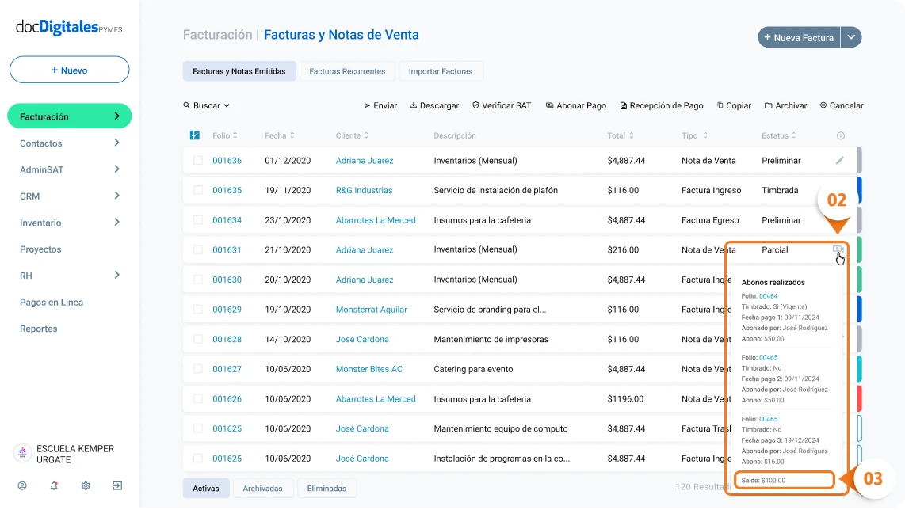
Task: Click the Verificar SAT toolbar action
Action: tap(501, 105)
